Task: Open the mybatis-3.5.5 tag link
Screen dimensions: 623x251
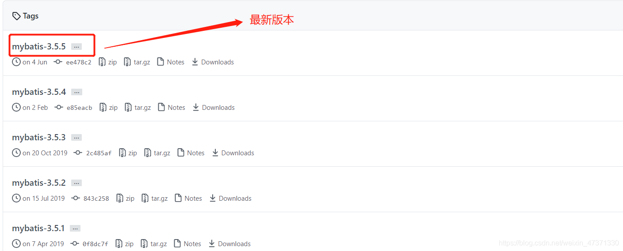Action: 39,46
